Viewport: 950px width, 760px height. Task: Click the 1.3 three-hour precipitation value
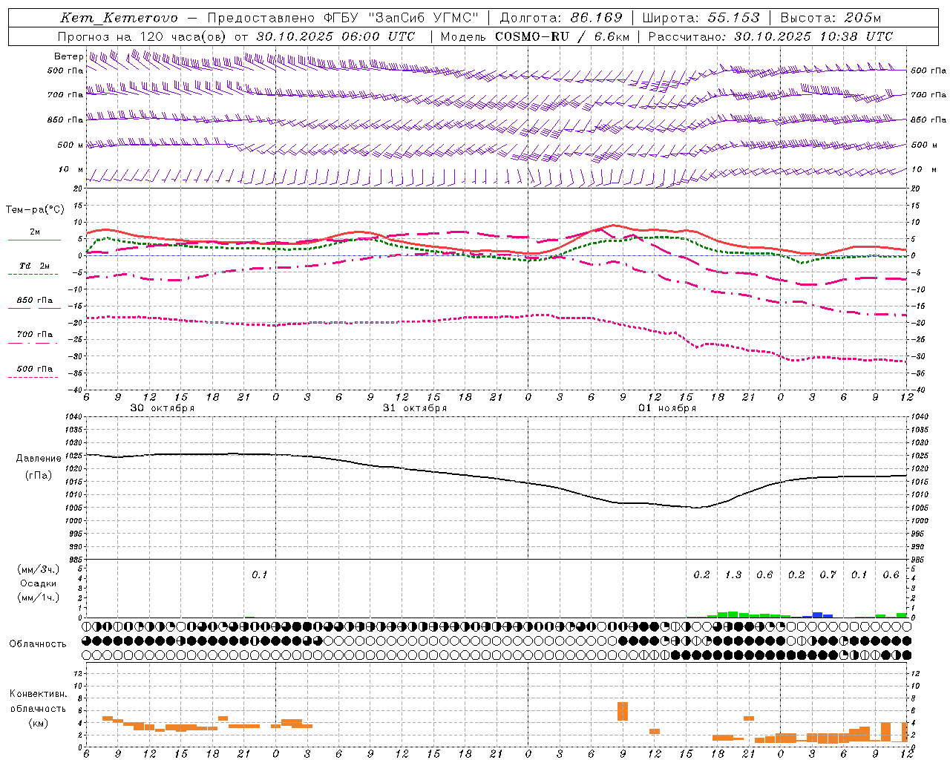pyautogui.click(x=733, y=575)
